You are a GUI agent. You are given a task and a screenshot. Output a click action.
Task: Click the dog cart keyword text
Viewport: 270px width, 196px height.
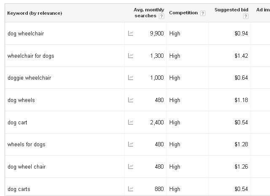coord(17,122)
